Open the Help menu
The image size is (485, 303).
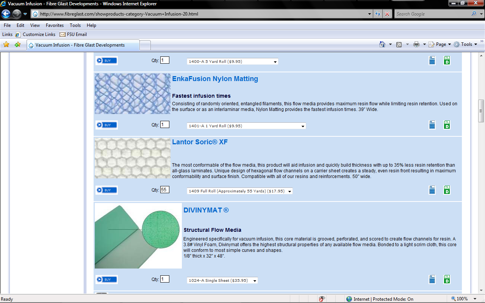(91, 25)
